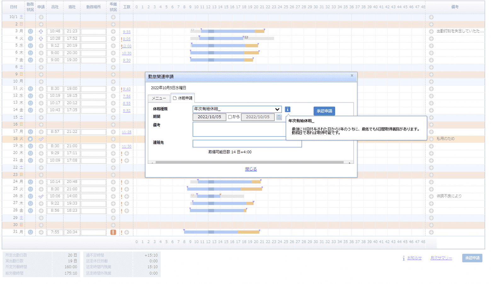Click the 連絡先 input field
Viewport: 492px width, 284px height.
point(247,144)
